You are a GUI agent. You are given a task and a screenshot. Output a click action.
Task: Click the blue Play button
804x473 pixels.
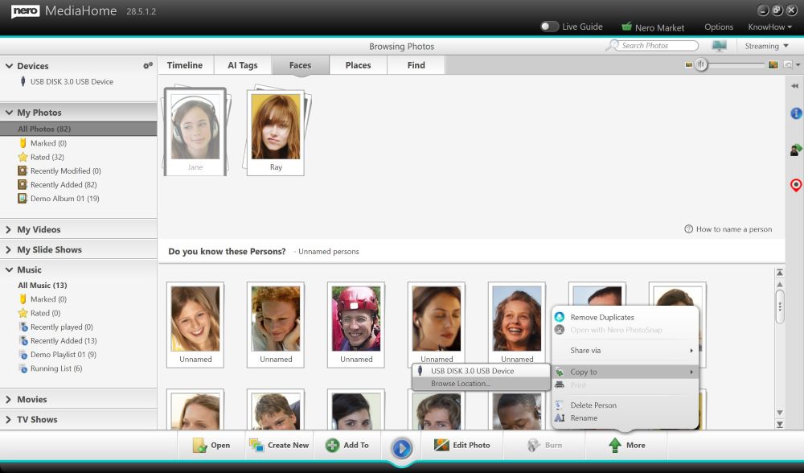[401, 448]
